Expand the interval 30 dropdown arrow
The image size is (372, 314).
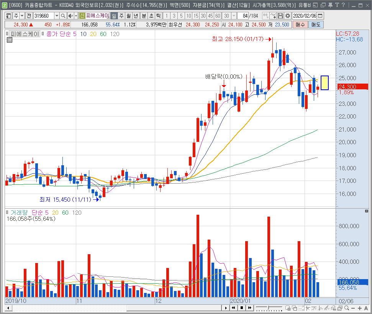[234, 16]
